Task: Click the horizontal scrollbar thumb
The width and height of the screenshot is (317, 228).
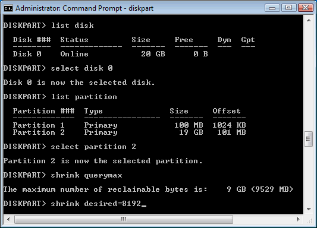Action: (x=124, y=219)
